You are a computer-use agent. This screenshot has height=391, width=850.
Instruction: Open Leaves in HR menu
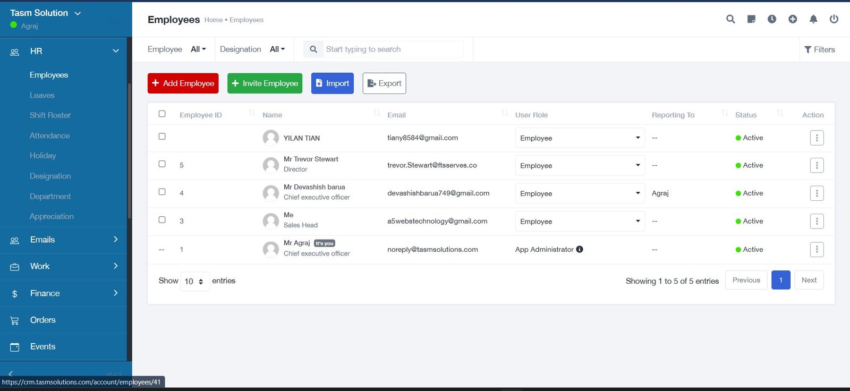coord(42,96)
